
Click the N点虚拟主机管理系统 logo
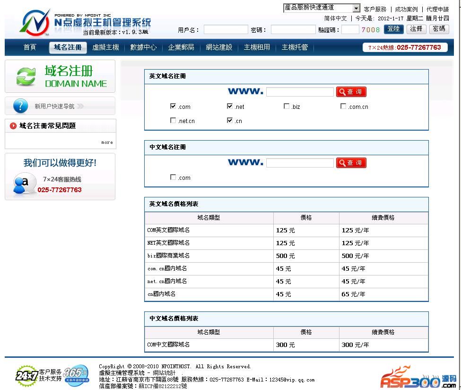click(85, 23)
